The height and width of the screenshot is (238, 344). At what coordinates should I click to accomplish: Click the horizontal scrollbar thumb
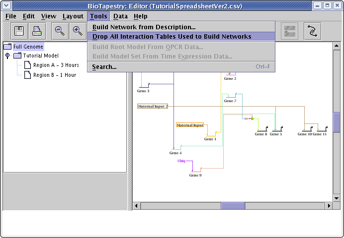(233, 206)
